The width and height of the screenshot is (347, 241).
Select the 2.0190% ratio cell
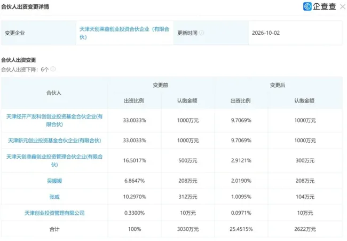click(x=241, y=181)
